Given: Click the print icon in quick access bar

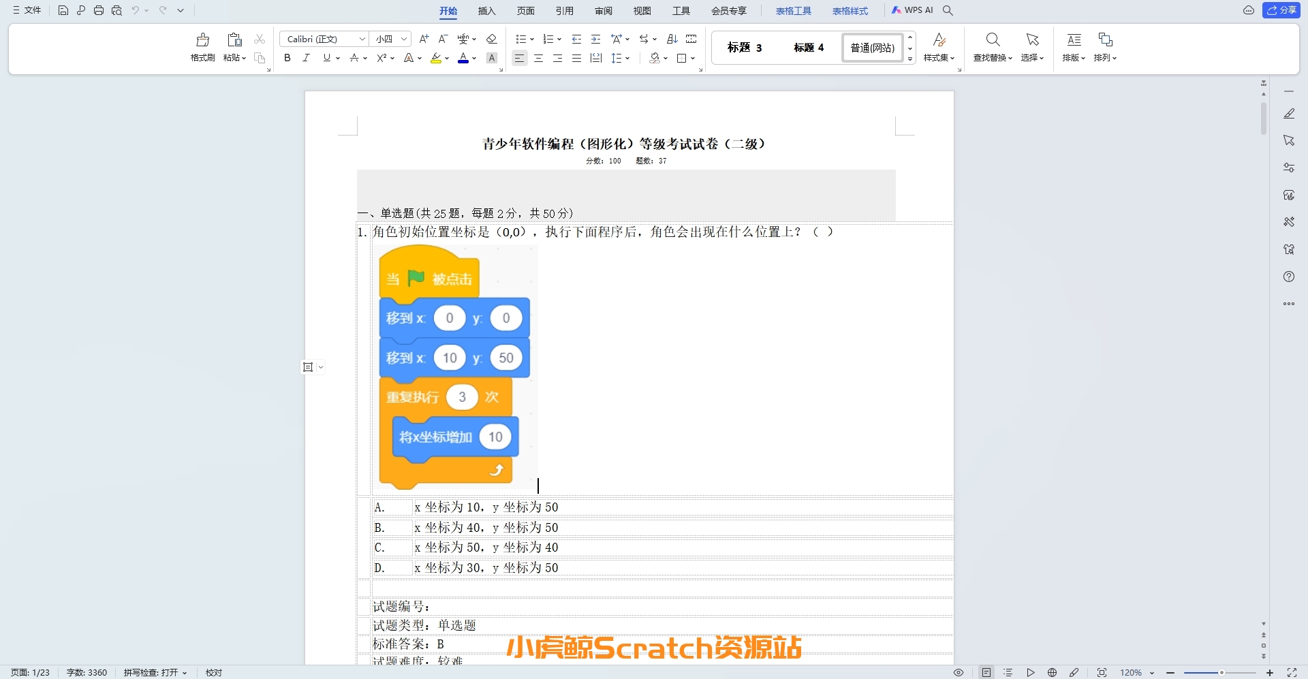Looking at the screenshot, I should (99, 10).
